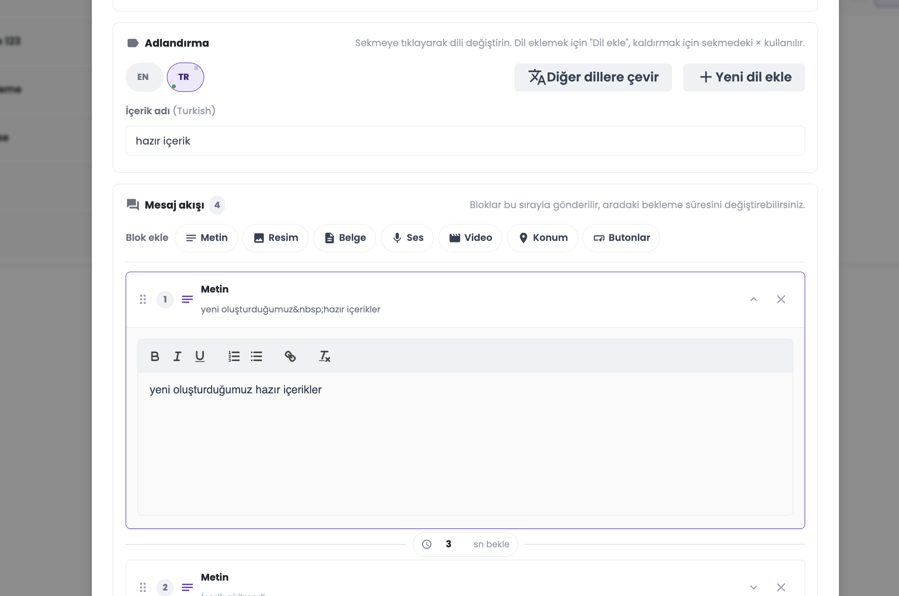This screenshot has width=899, height=596.
Task: Focus the İçerik adı input field
Action: click(465, 141)
